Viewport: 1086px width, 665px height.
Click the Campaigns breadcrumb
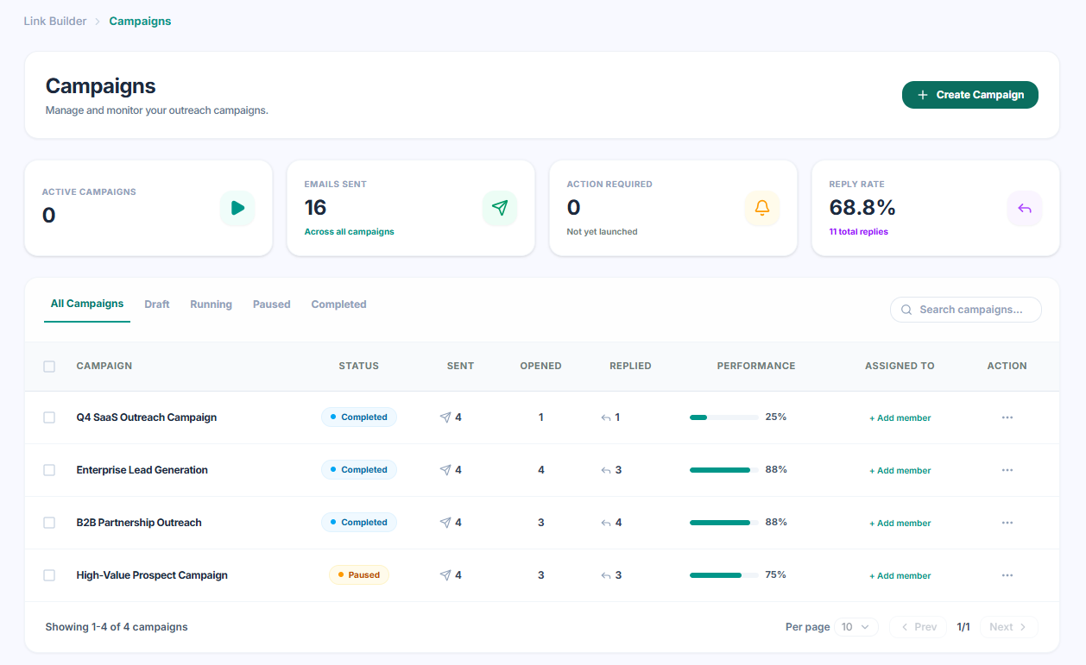pyautogui.click(x=140, y=22)
